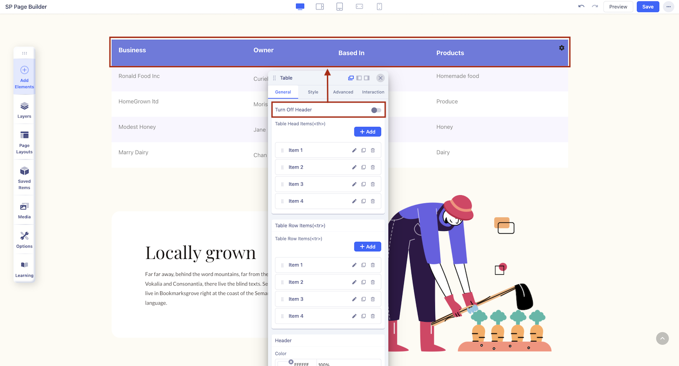Switch to portrait tablet device view
This screenshot has width=679, height=366.
click(x=339, y=7)
